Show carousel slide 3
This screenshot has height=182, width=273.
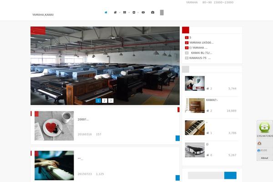(111, 101)
